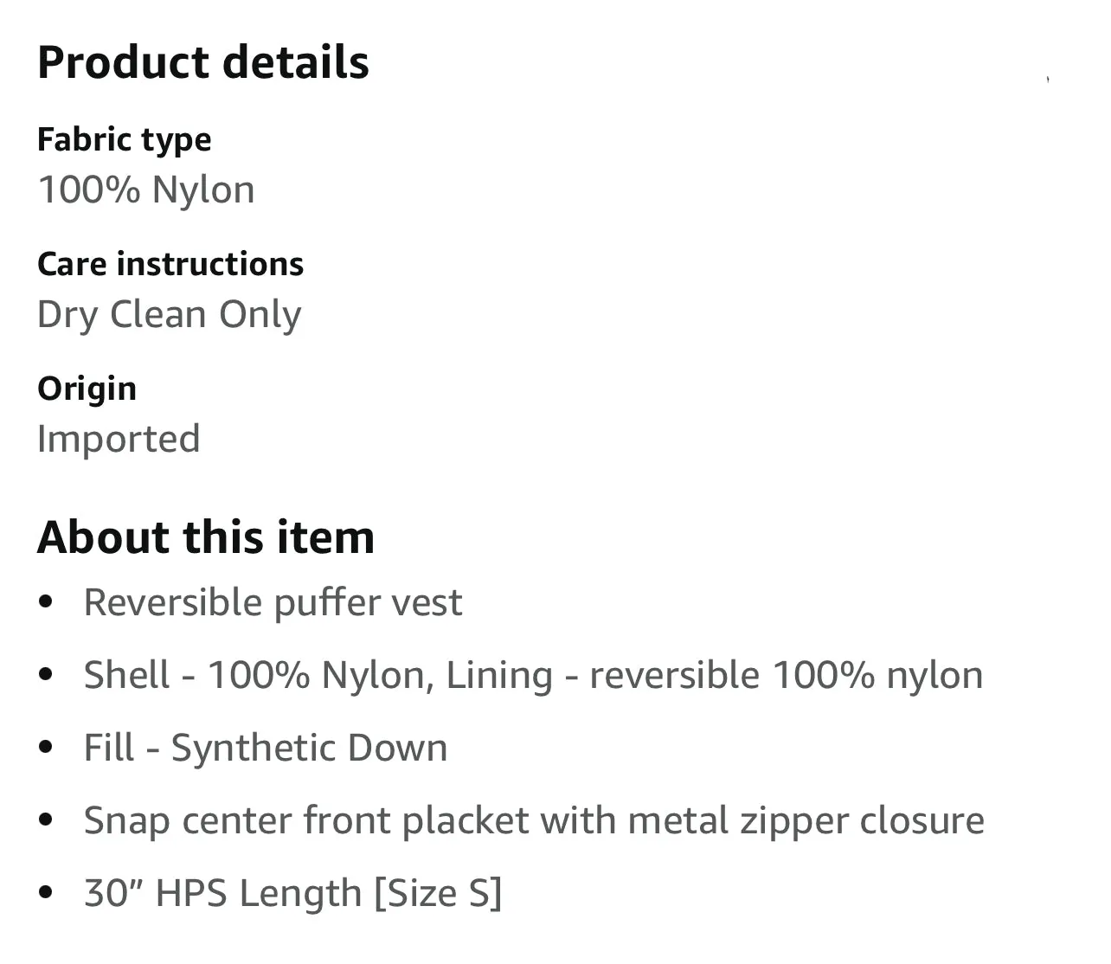Click bullet dot beside "Shell - 100% Nylon"
This screenshot has height=964, width=1111.
[47, 674]
